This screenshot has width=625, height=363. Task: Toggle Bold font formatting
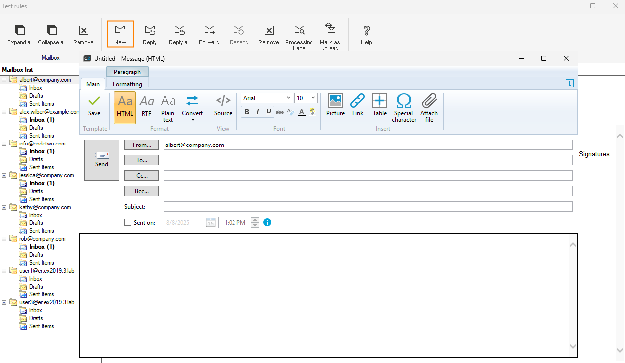click(x=247, y=112)
